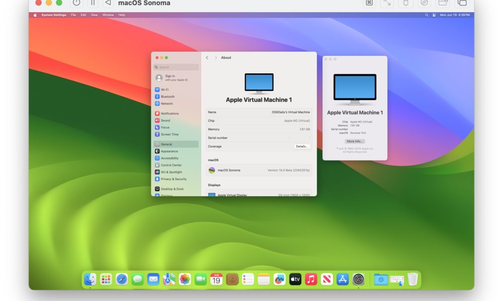This screenshot has height=301, width=503.
Task: Open Wi-Fi settings in sidebar
Action: click(176, 90)
